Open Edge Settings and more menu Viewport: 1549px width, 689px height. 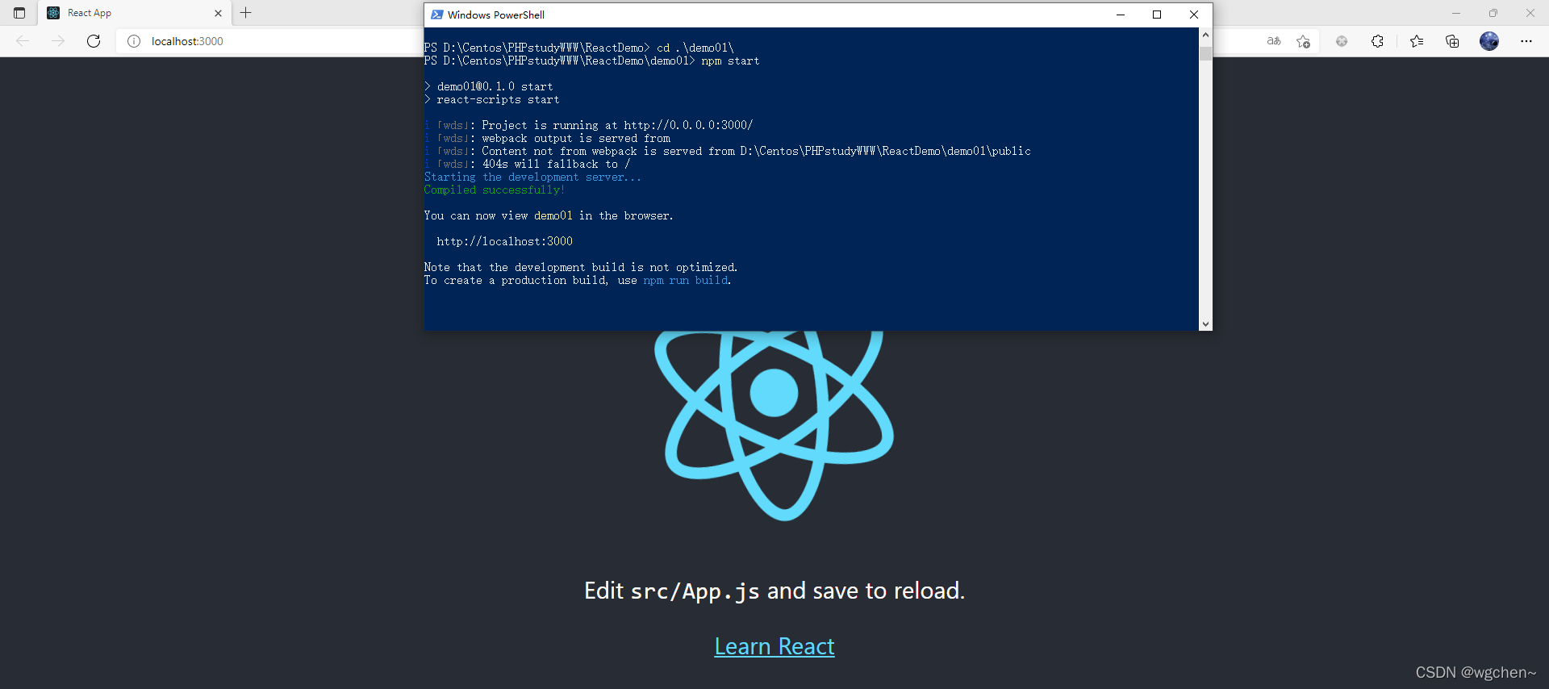pos(1526,41)
